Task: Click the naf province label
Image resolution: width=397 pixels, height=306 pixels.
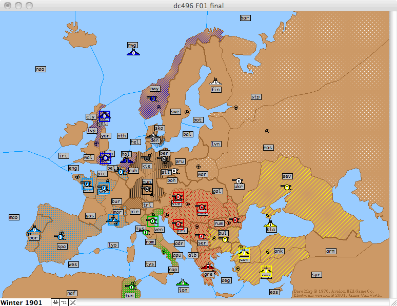Action: (x=72, y=293)
